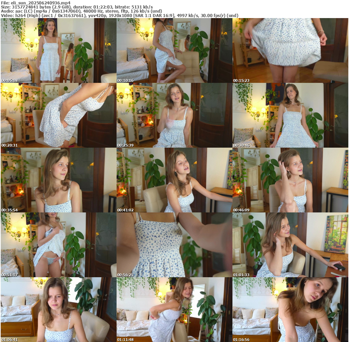Open the thumbnail timestamped 00:35:54
The width and height of the screenshot is (349, 342).
[x=58, y=180]
